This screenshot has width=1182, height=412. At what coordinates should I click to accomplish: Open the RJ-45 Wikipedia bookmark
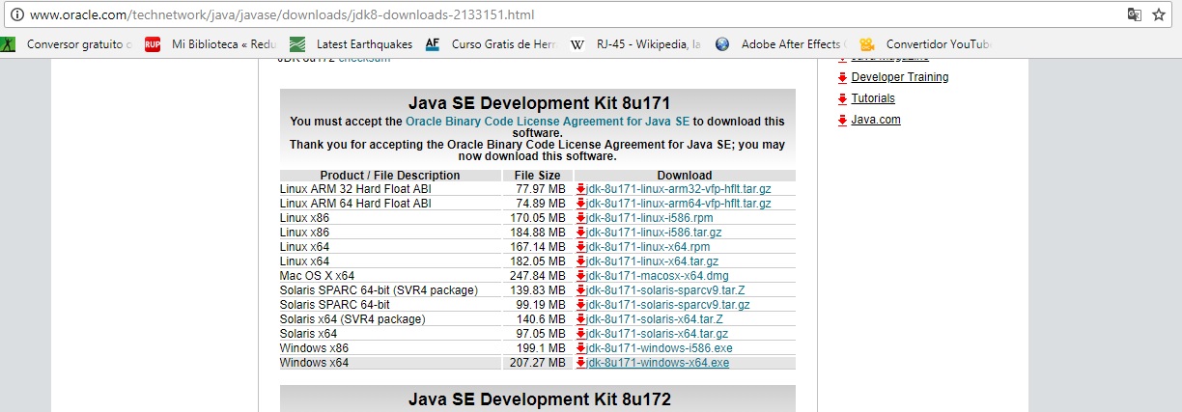tap(635, 44)
